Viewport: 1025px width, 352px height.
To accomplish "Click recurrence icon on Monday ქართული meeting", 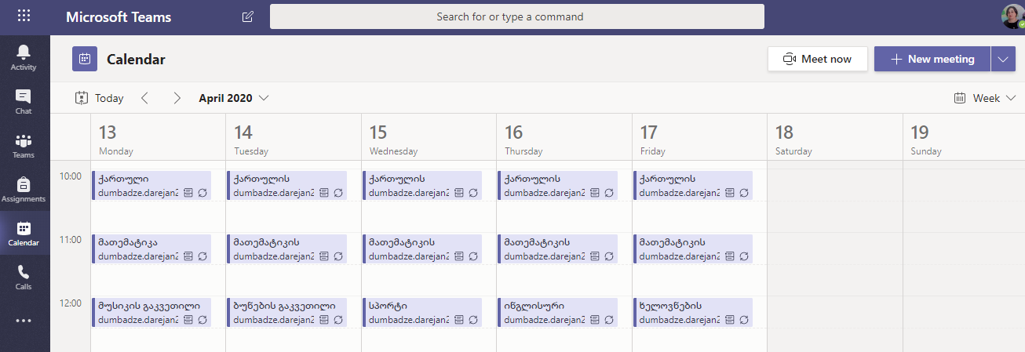I will 202,192.
